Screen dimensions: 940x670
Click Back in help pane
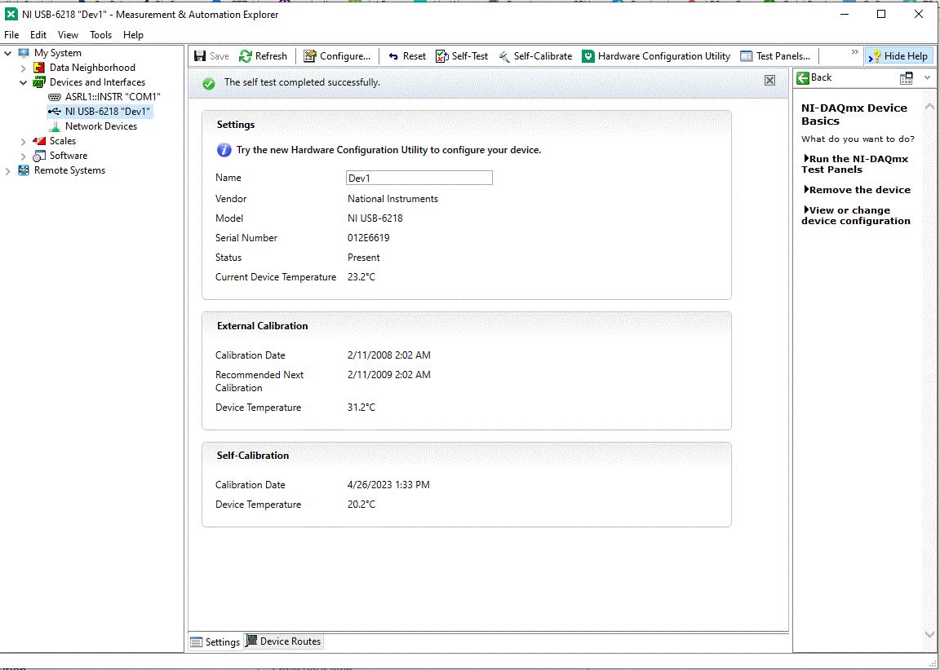[x=814, y=77]
